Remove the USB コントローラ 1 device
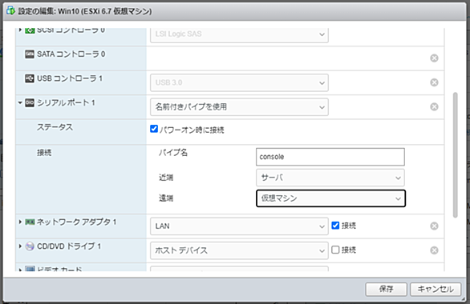This screenshot has height=304, width=470. point(434,82)
